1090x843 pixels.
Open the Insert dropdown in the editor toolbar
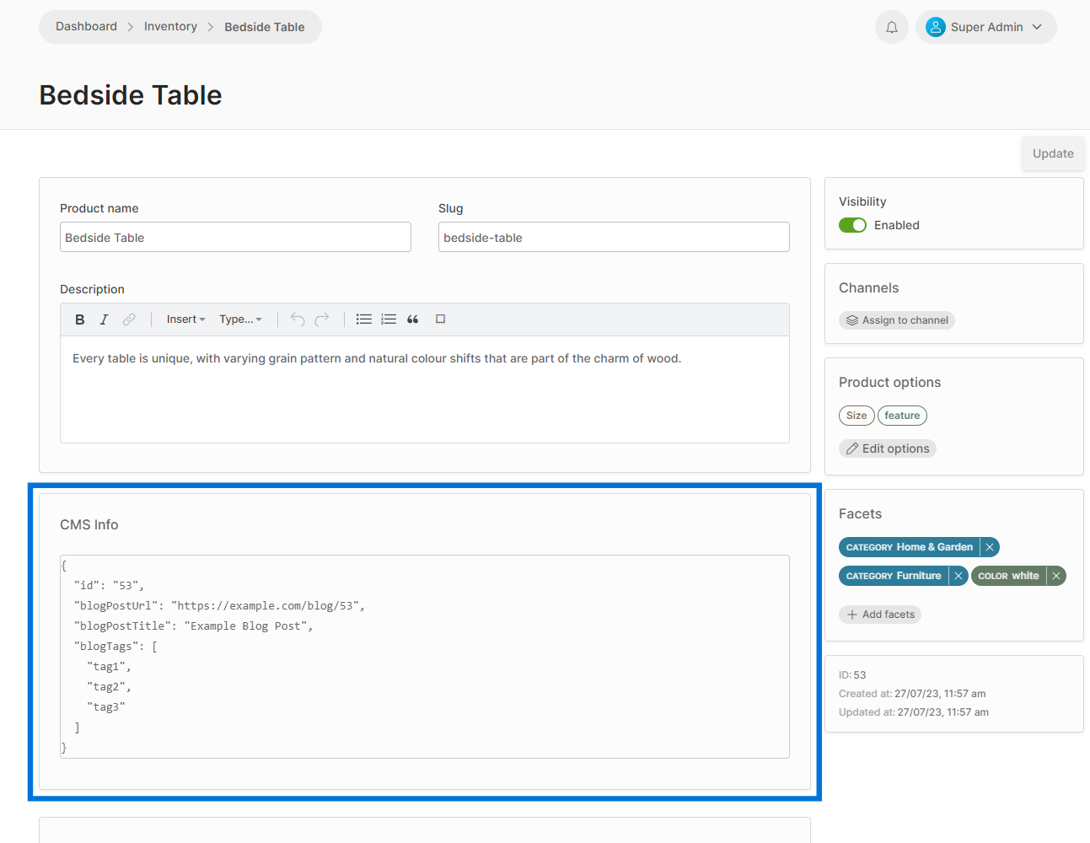point(185,319)
